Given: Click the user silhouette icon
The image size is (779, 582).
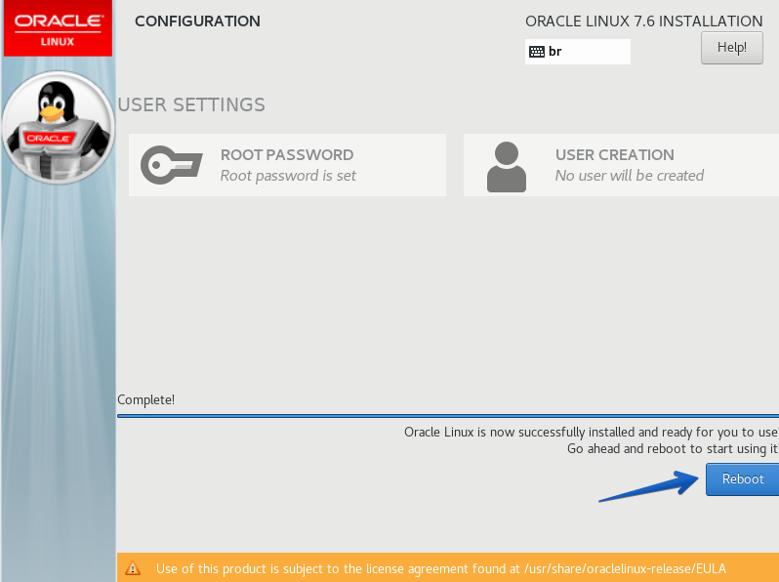Looking at the screenshot, I should click(506, 166).
